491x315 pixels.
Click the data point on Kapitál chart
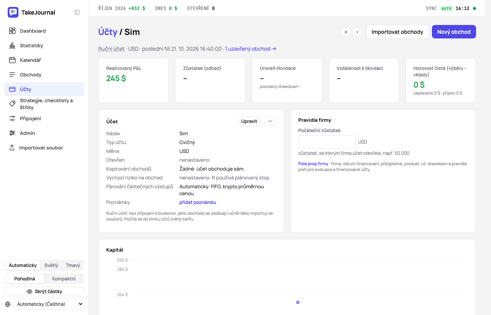point(298,302)
